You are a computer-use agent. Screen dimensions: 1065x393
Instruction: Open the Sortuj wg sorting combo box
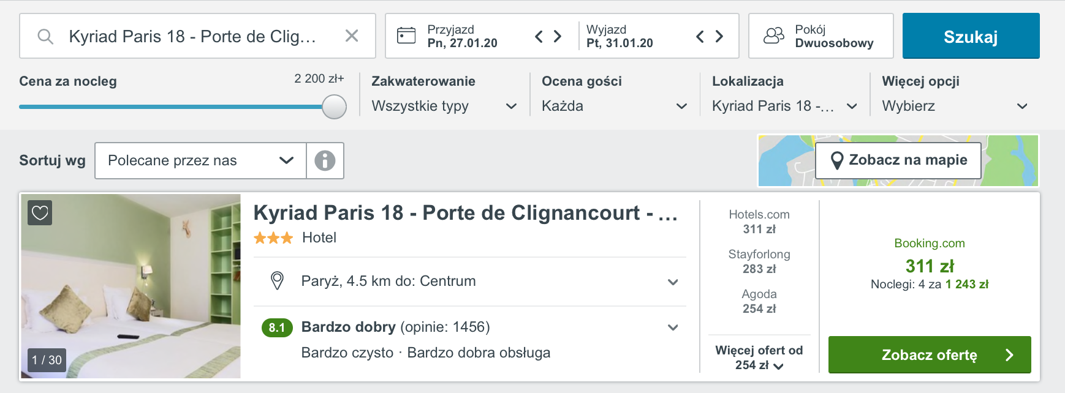(x=200, y=160)
